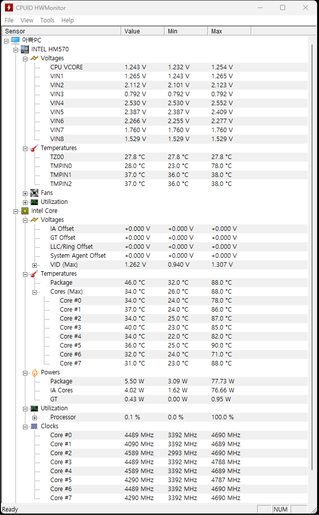Click the motherboard icon beside INTEL HM570
319x515 pixels.
24,49
